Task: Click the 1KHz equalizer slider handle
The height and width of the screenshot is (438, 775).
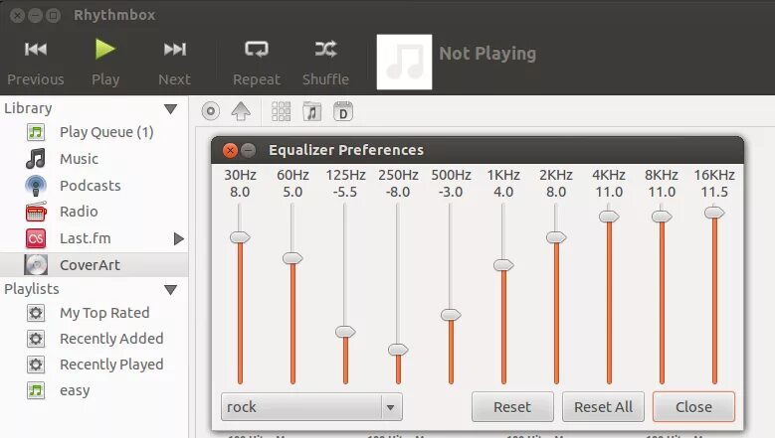Action: coord(503,265)
